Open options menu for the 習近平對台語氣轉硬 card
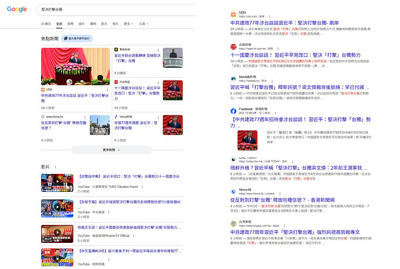400x269 pixels. coord(158,50)
